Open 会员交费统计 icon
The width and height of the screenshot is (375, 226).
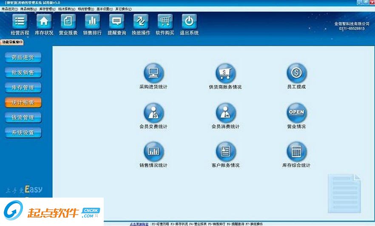(x=153, y=113)
